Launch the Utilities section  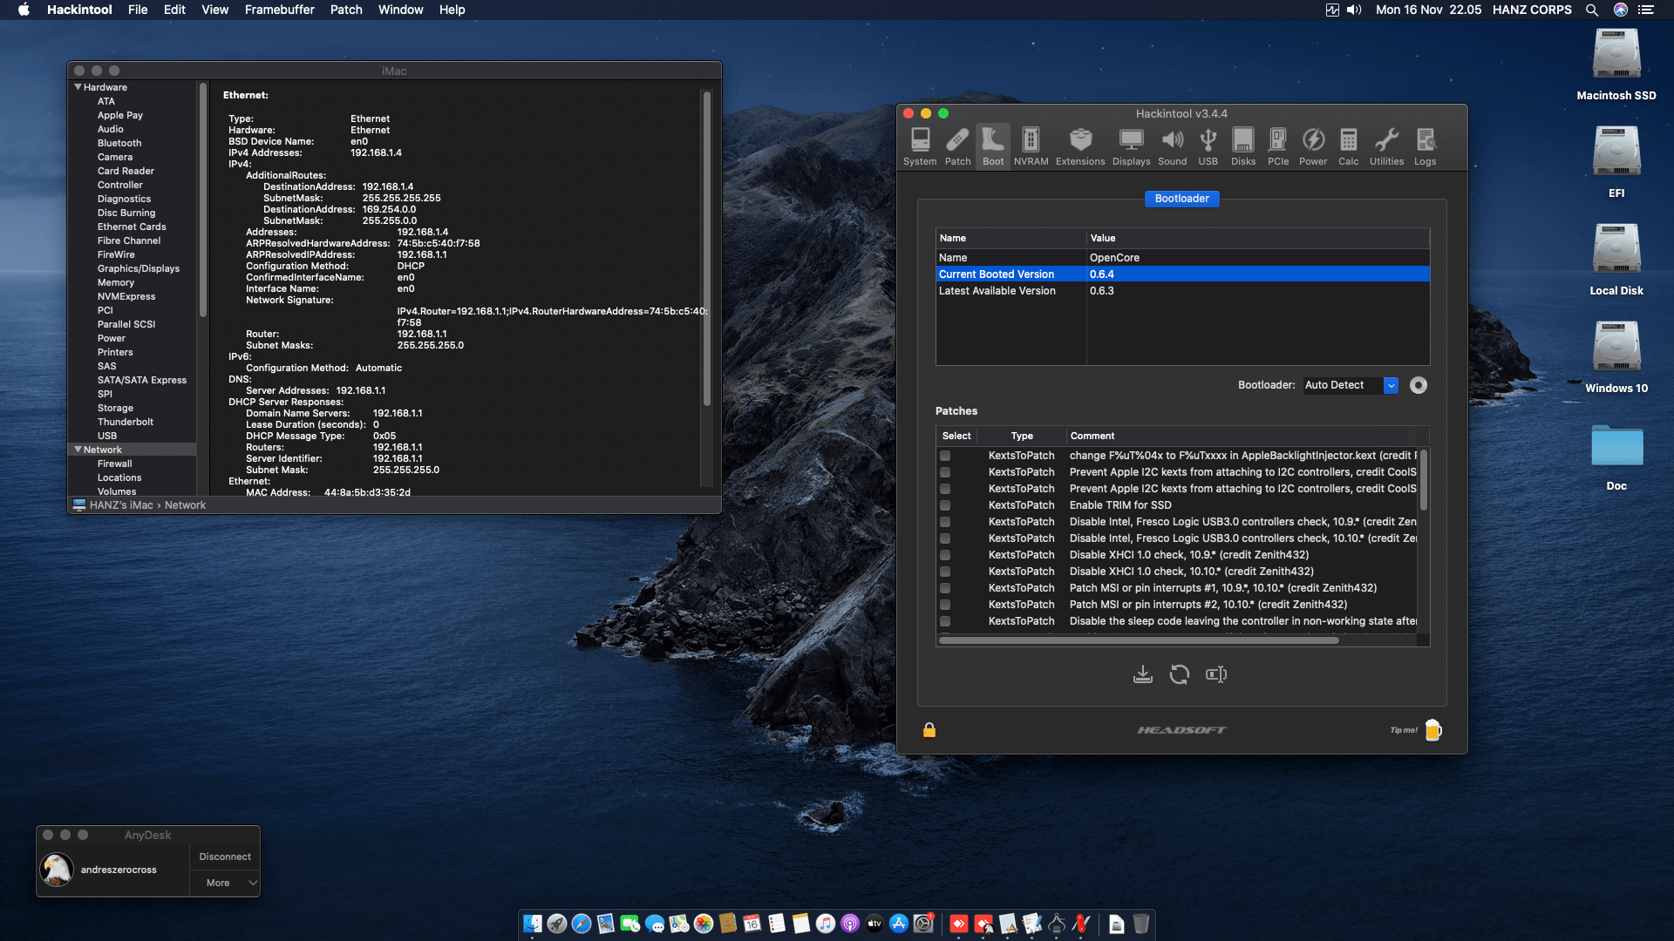pyautogui.click(x=1387, y=145)
